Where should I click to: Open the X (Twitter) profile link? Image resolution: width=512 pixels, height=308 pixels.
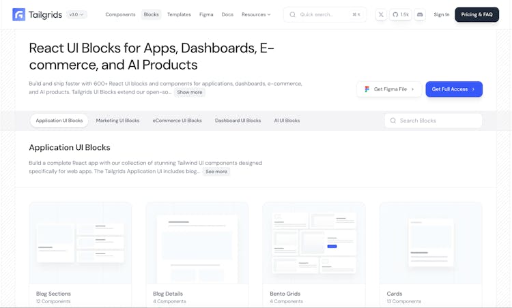point(381,14)
